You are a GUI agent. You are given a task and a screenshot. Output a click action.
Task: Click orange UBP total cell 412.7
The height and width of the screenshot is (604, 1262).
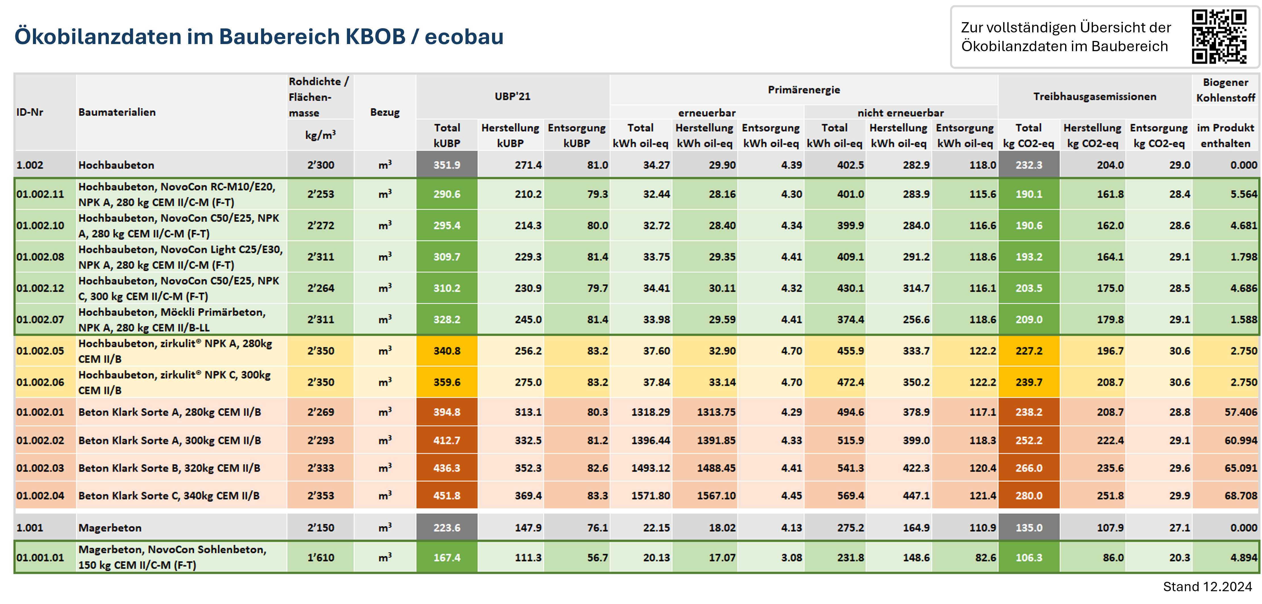[447, 440]
